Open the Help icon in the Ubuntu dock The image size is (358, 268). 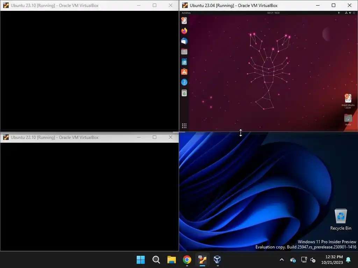tap(184, 82)
